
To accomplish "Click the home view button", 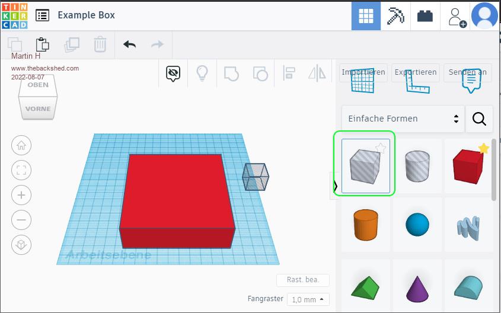I will [21, 145].
